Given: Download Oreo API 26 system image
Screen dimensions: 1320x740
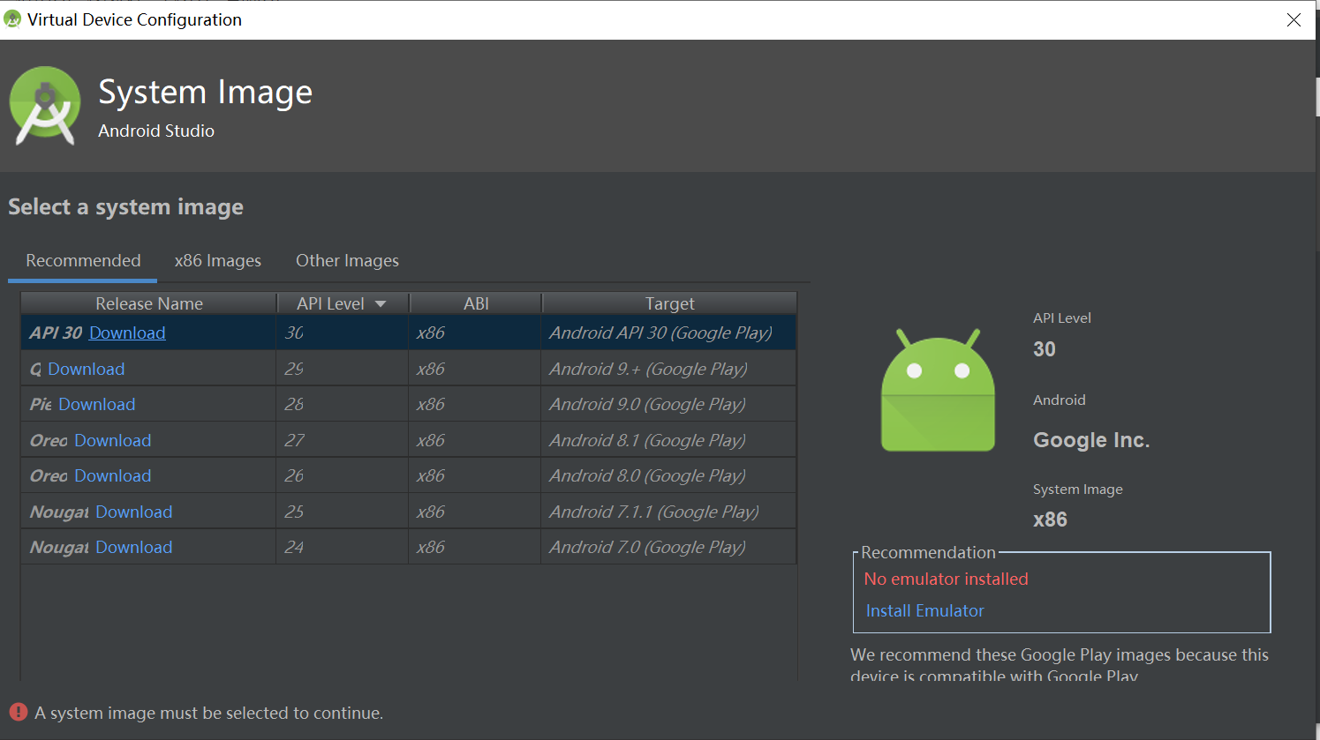Looking at the screenshot, I should pyautogui.click(x=112, y=475).
